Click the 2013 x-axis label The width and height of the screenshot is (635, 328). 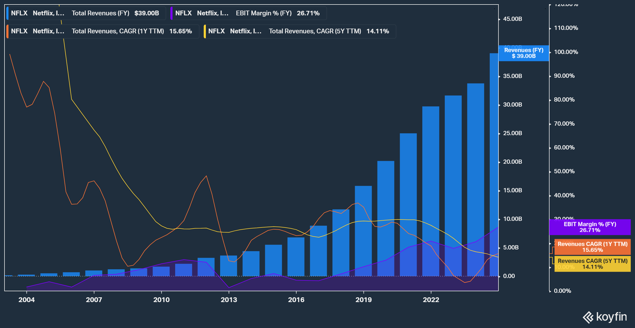(229, 300)
